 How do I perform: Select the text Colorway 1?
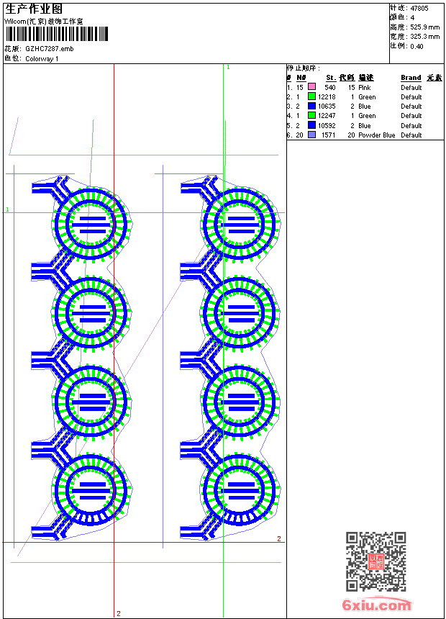coord(42,59)
